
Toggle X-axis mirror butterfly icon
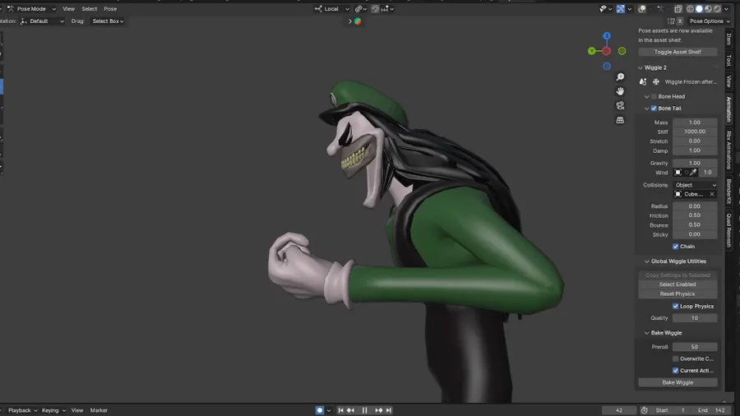pos(671,21)
